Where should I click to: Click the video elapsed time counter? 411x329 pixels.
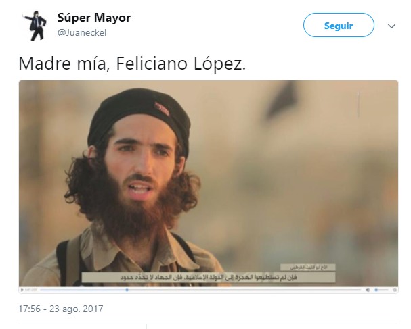(x=31, y=290)
